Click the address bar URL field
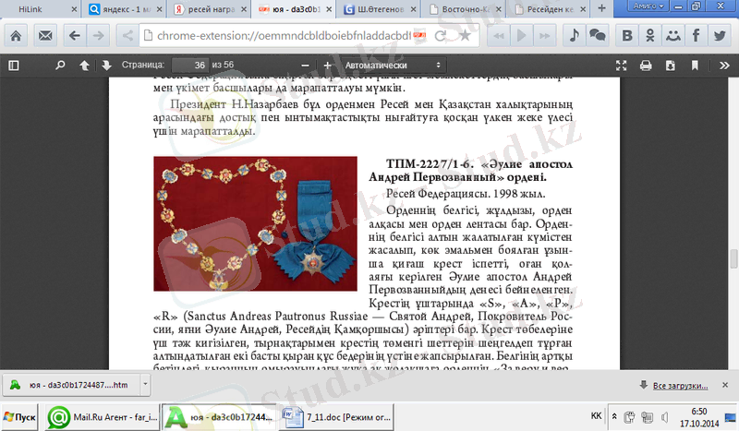 point(283,35)
